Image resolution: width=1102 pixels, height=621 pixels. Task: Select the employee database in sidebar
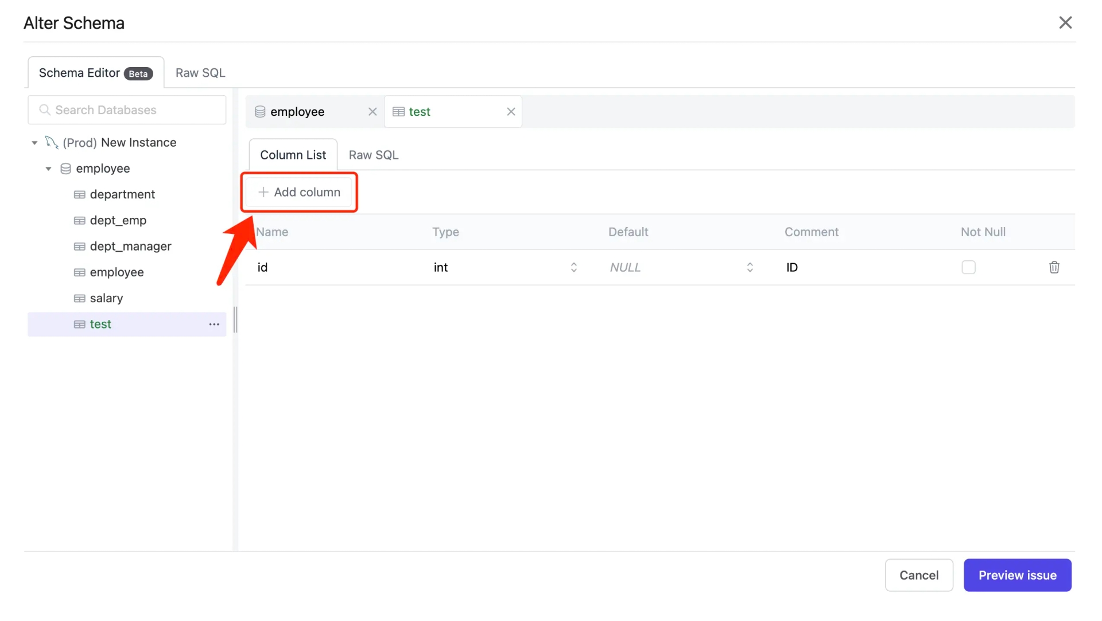(x=103, y=169)
